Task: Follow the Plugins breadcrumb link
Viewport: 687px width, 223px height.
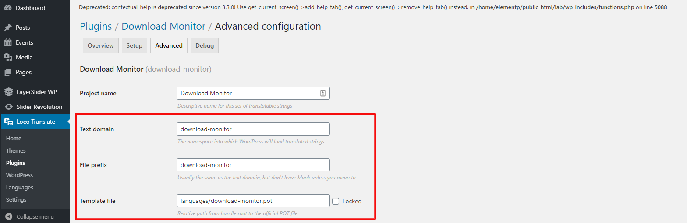Action: click(x=96, y=26)
